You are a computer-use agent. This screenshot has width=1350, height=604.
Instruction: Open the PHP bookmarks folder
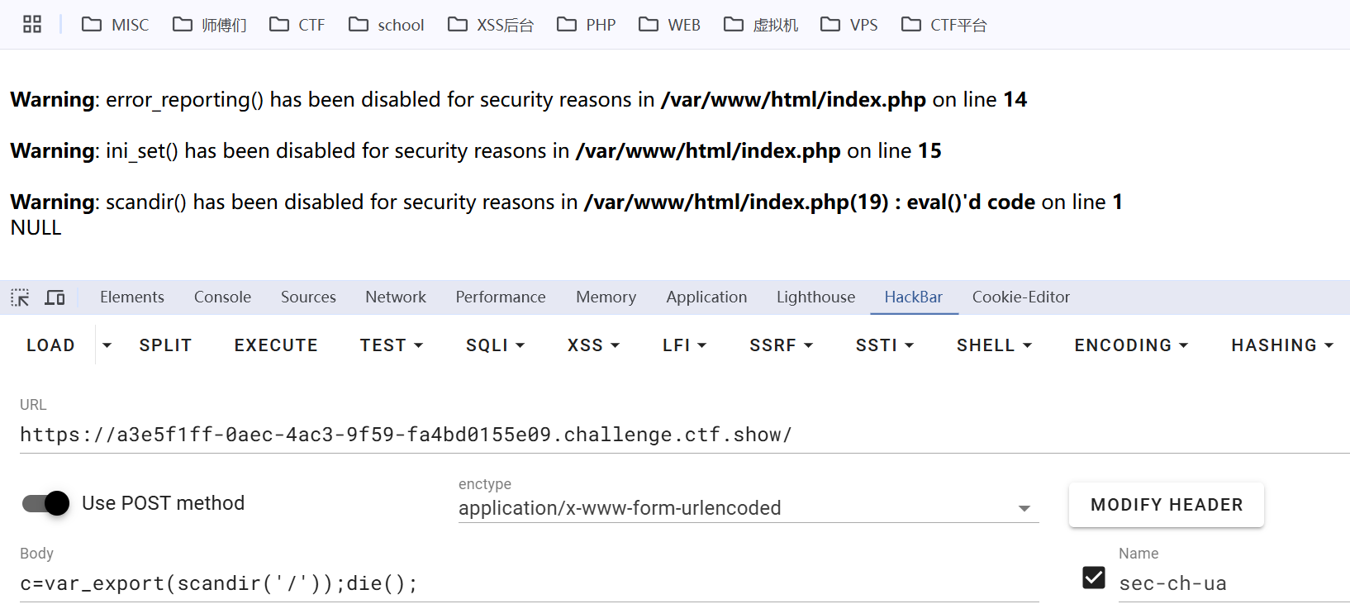click(x=587, y=25)
